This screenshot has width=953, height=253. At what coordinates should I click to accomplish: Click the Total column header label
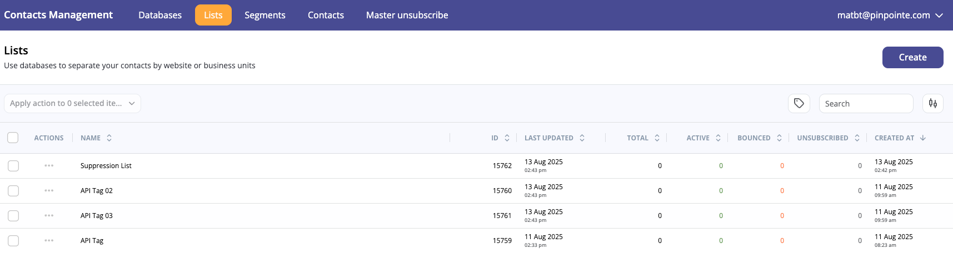(637, 138)
